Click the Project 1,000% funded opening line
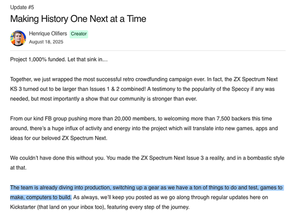 (59, 59)
